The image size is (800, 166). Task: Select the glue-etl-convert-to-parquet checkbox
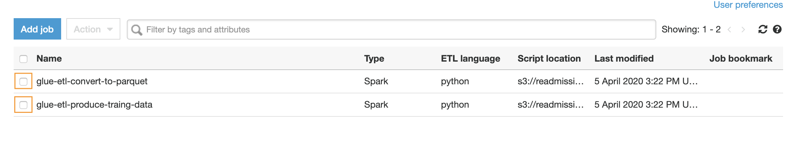pyautogui.click(x=23, y=81)
